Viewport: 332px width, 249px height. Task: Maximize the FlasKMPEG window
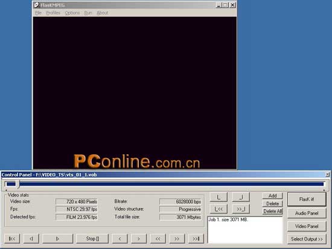[x=225, y=5]
